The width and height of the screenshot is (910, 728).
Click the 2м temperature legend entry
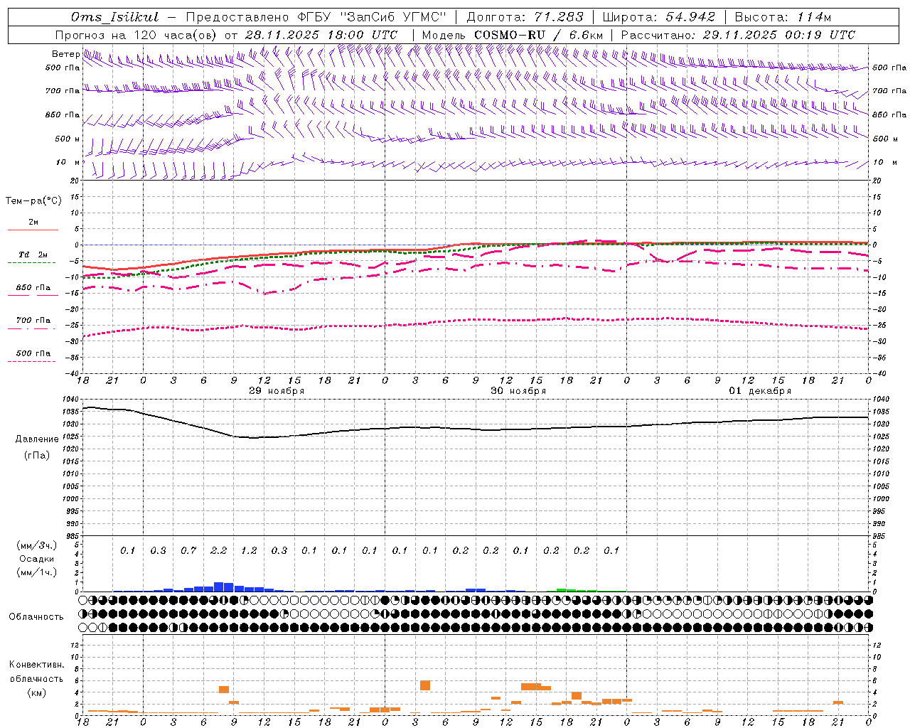(x=33, y=223)
